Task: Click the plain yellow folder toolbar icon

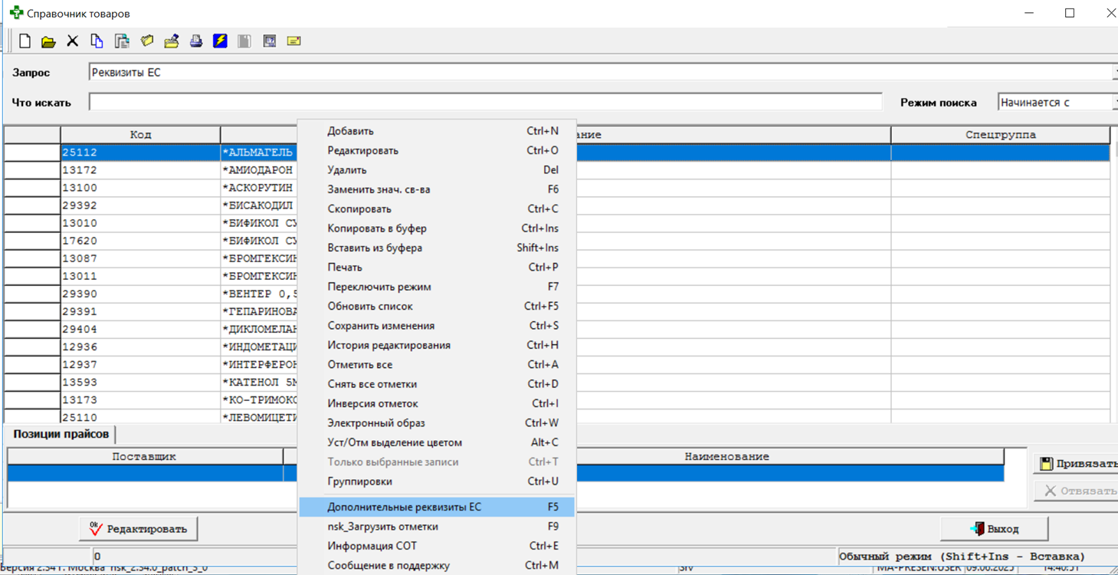Action: click(x=146, y=41)
